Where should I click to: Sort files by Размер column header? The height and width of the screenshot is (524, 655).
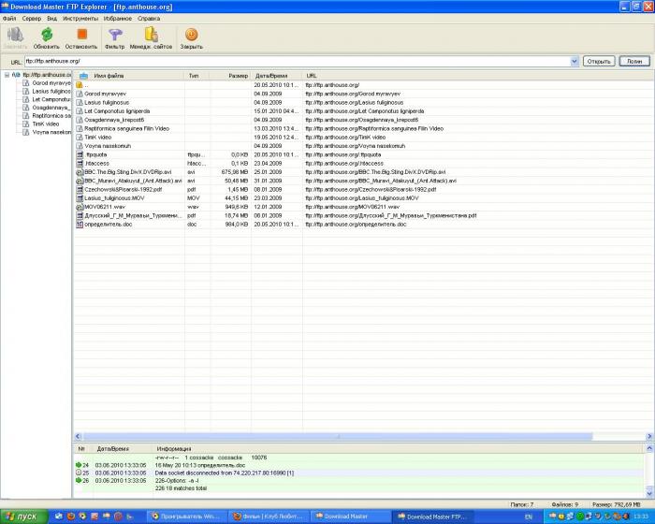click(x=238, y=75)
